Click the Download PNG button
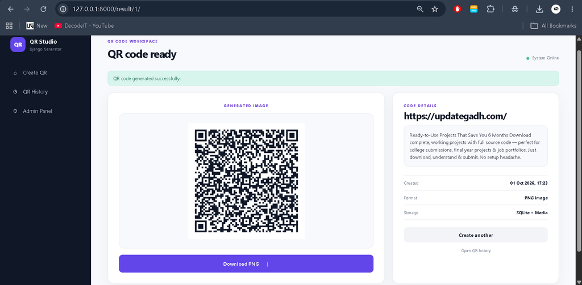The width and height of the screenshot is (582, 285). point(246,263)
